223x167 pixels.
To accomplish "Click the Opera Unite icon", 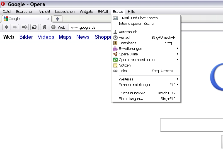I will [x=115, y=54].
